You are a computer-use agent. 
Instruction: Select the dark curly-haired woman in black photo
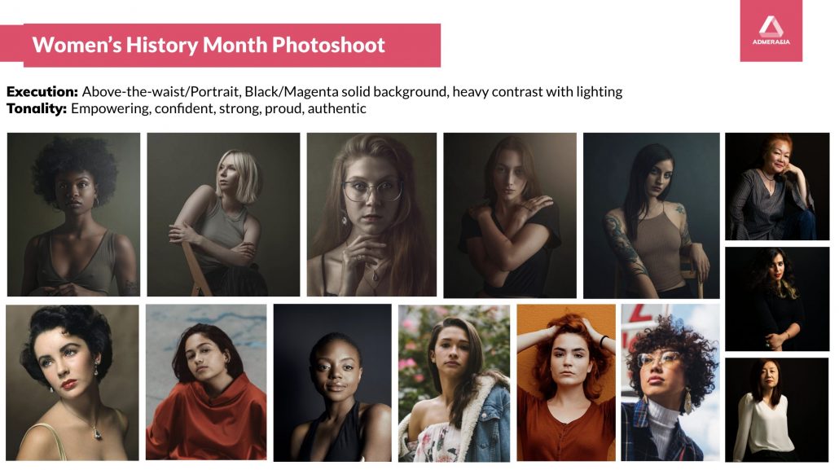pos(777,299)
